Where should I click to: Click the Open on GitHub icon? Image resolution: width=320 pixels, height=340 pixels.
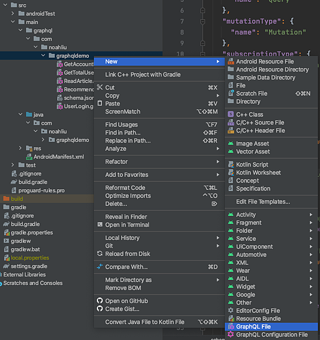[x=100, y=301]
